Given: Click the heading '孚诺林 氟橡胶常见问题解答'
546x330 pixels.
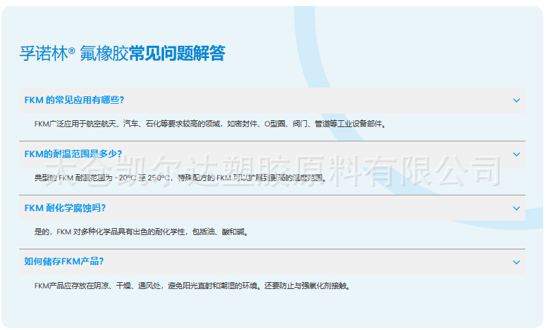Looking at the screenshot, I should [122, 53].
